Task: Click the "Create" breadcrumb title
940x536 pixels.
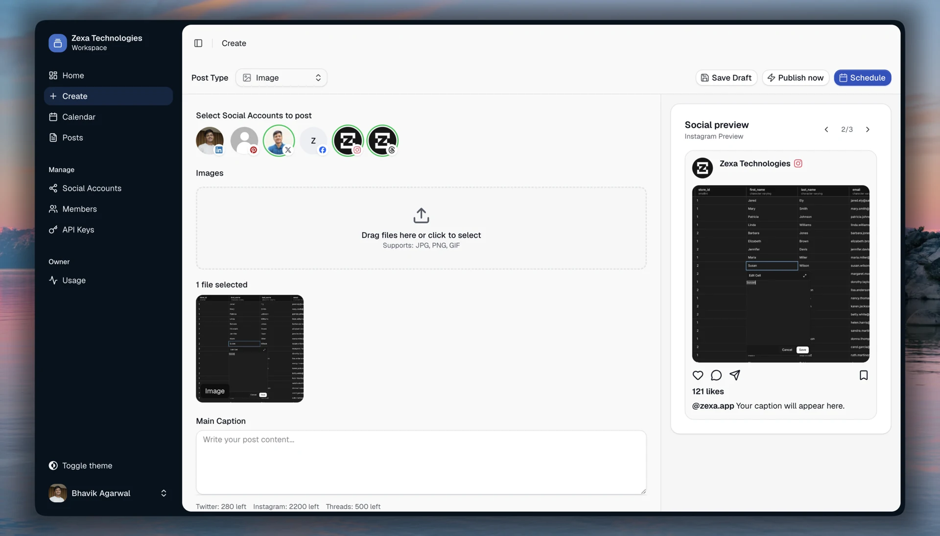Action: point(234,43)
